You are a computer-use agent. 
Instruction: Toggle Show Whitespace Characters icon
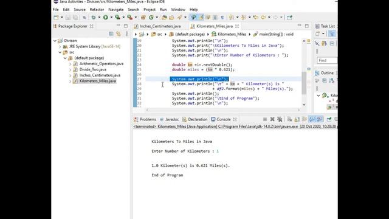click(222, 18)
